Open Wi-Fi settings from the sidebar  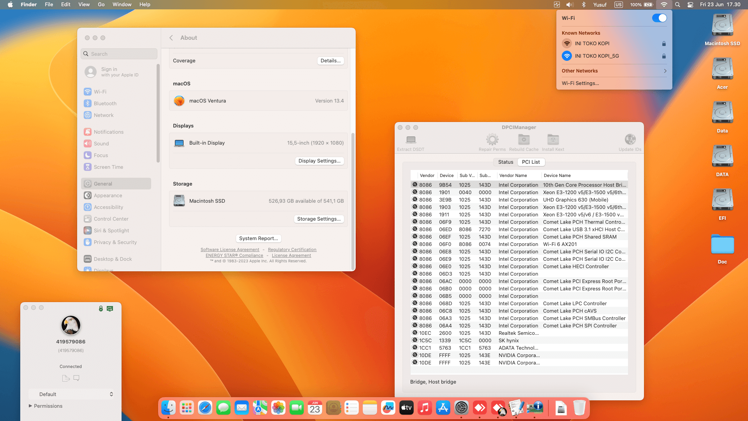click(100, 92)
